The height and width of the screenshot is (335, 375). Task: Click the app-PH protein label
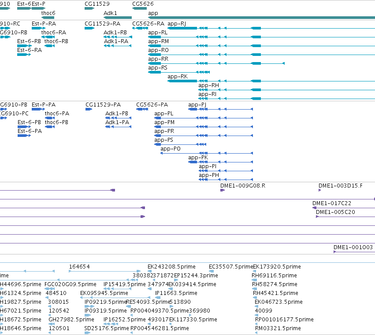(209, 176)
